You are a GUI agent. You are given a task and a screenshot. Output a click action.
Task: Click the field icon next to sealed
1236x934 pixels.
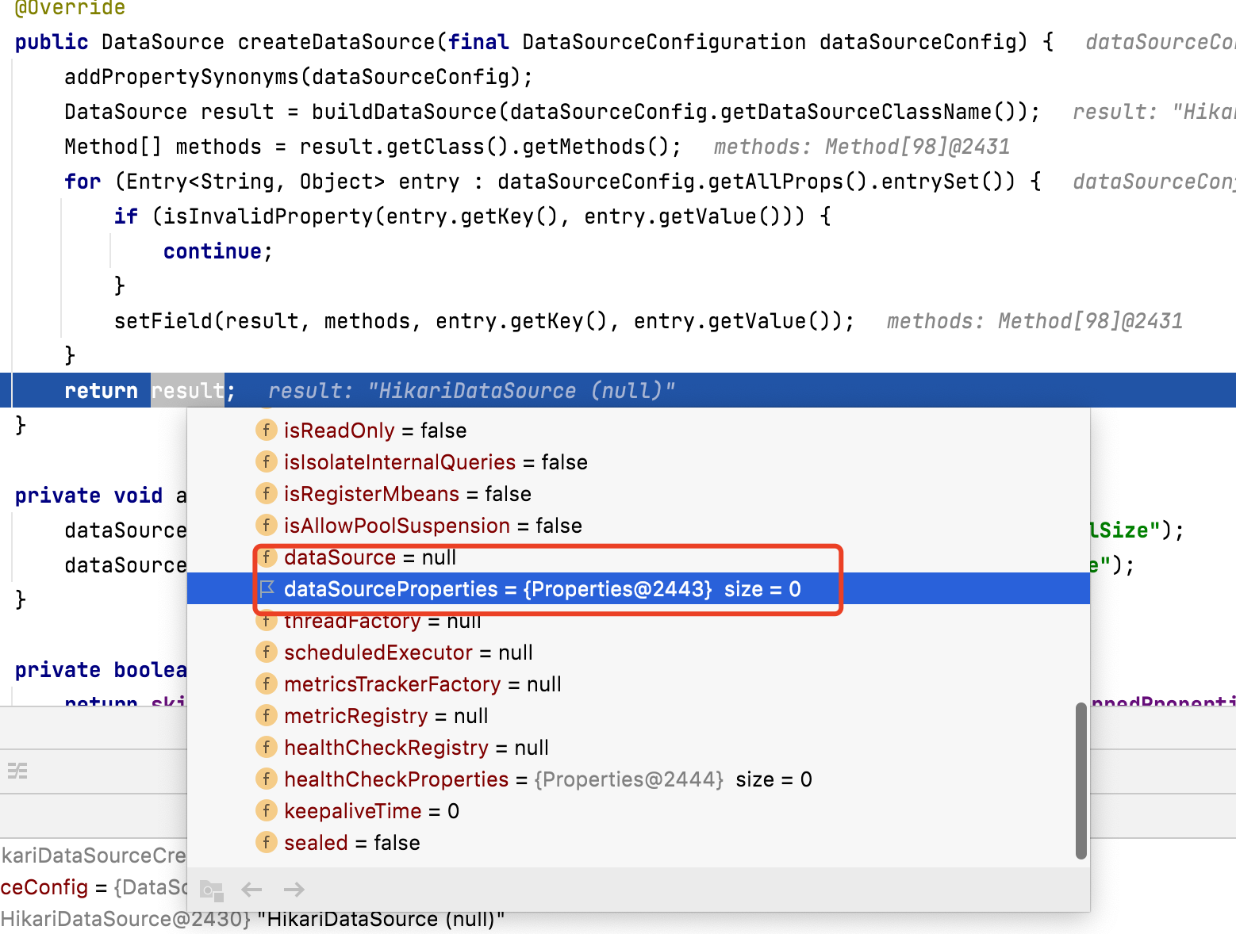click(x=267, y=842)
